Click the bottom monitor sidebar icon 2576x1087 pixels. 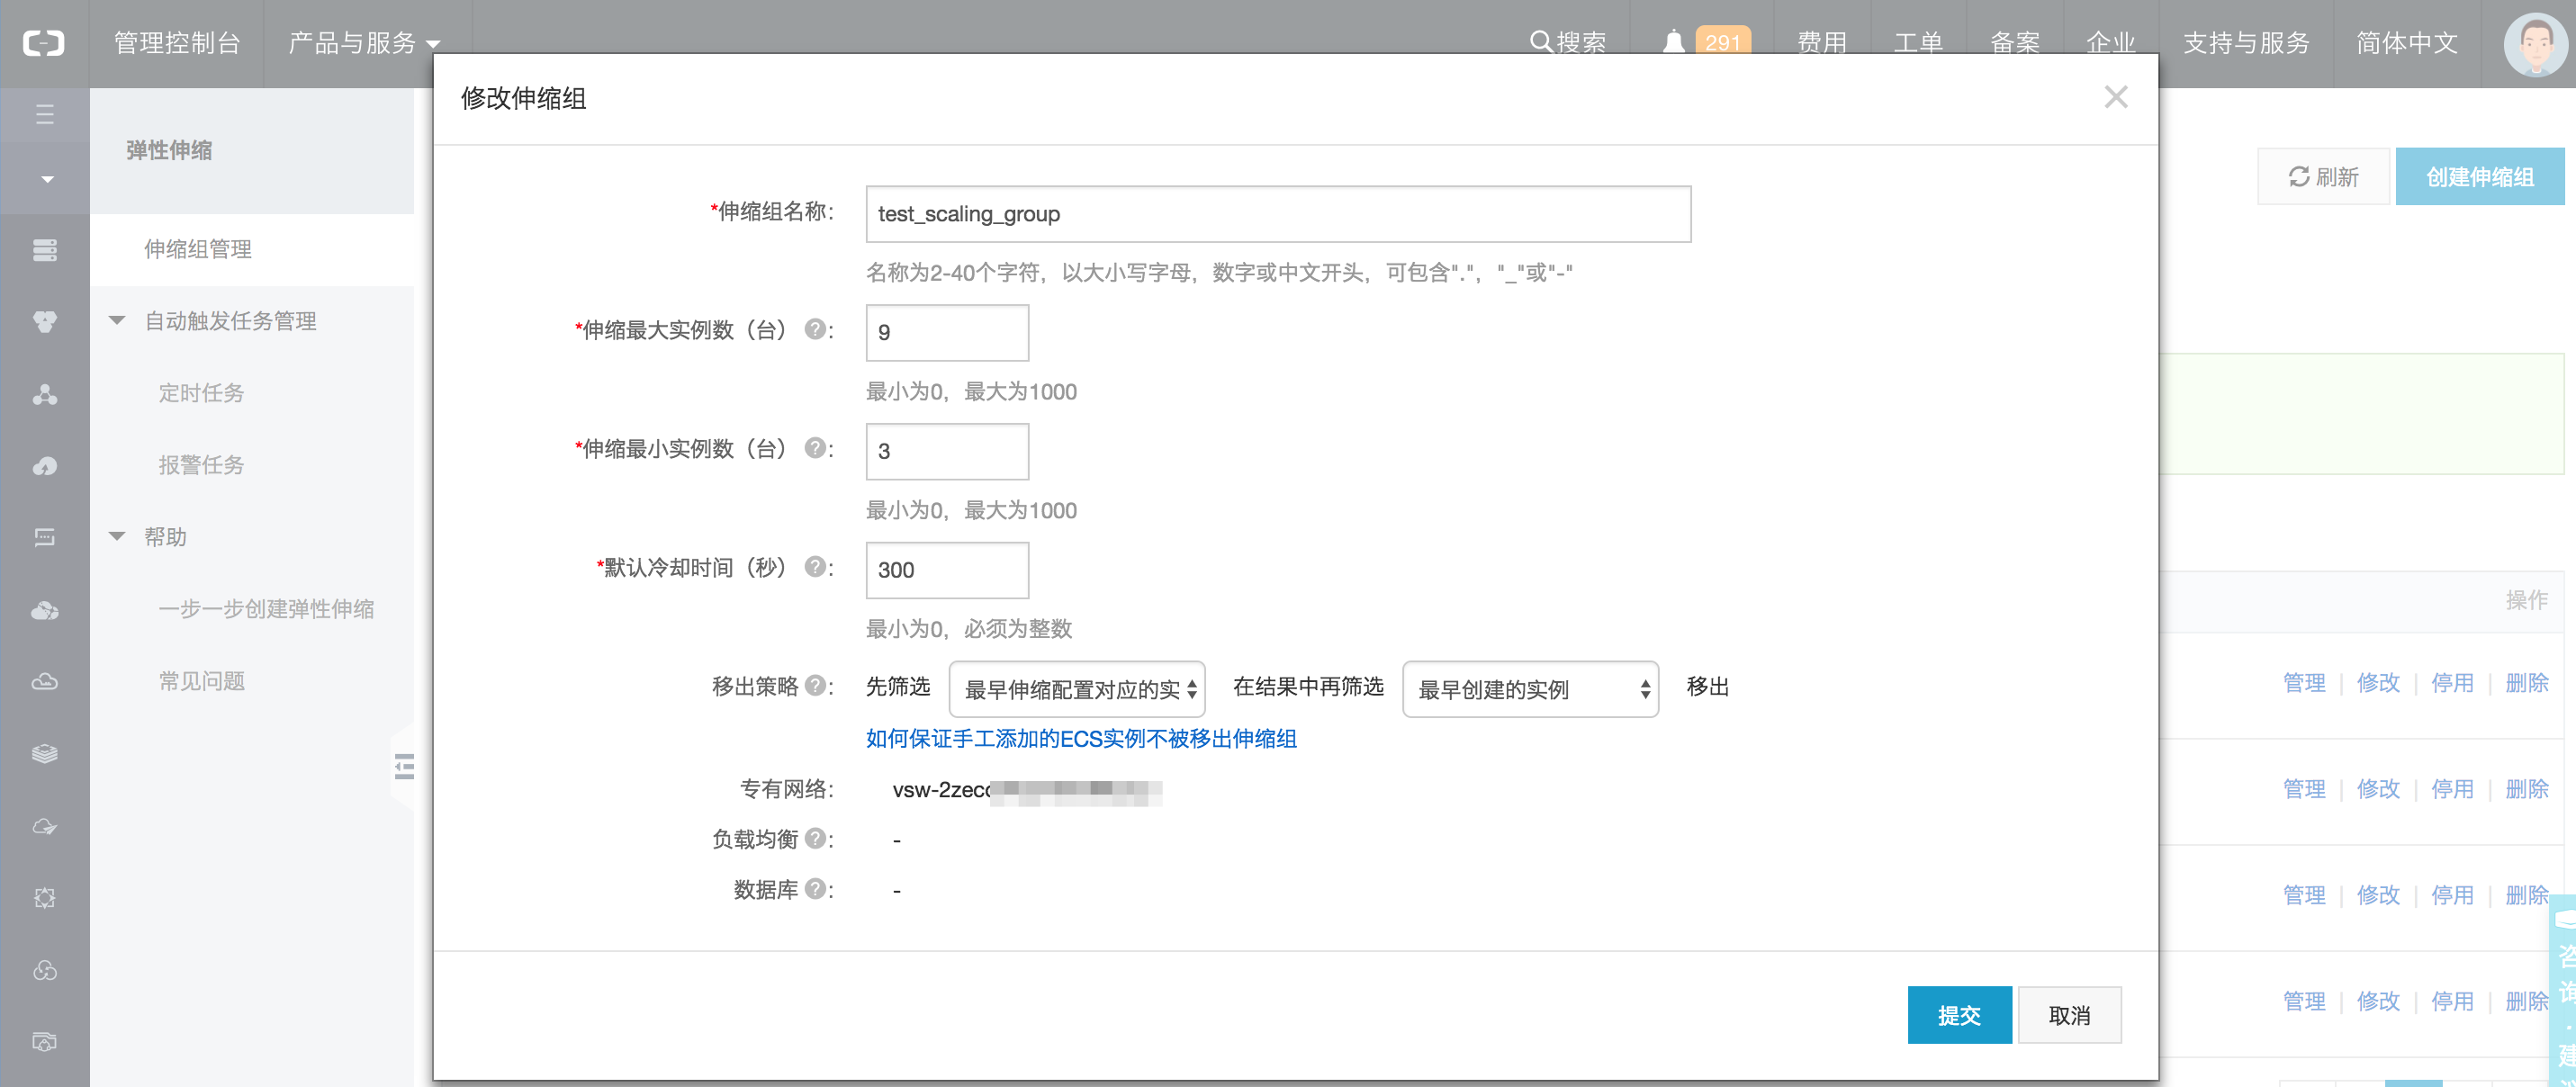tap(44, 1042)
